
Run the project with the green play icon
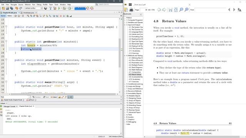tap(59, 8)
